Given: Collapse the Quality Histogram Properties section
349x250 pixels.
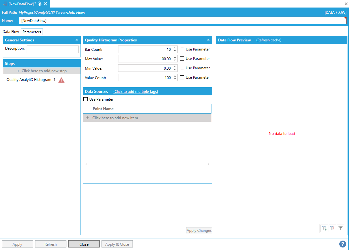Looking at the screenshot, I should 208,40.
